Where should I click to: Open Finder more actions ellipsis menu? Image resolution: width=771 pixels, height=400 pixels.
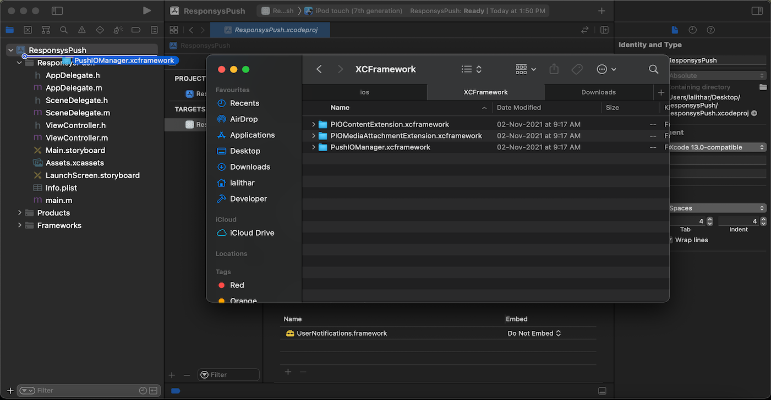pos(606,69)
